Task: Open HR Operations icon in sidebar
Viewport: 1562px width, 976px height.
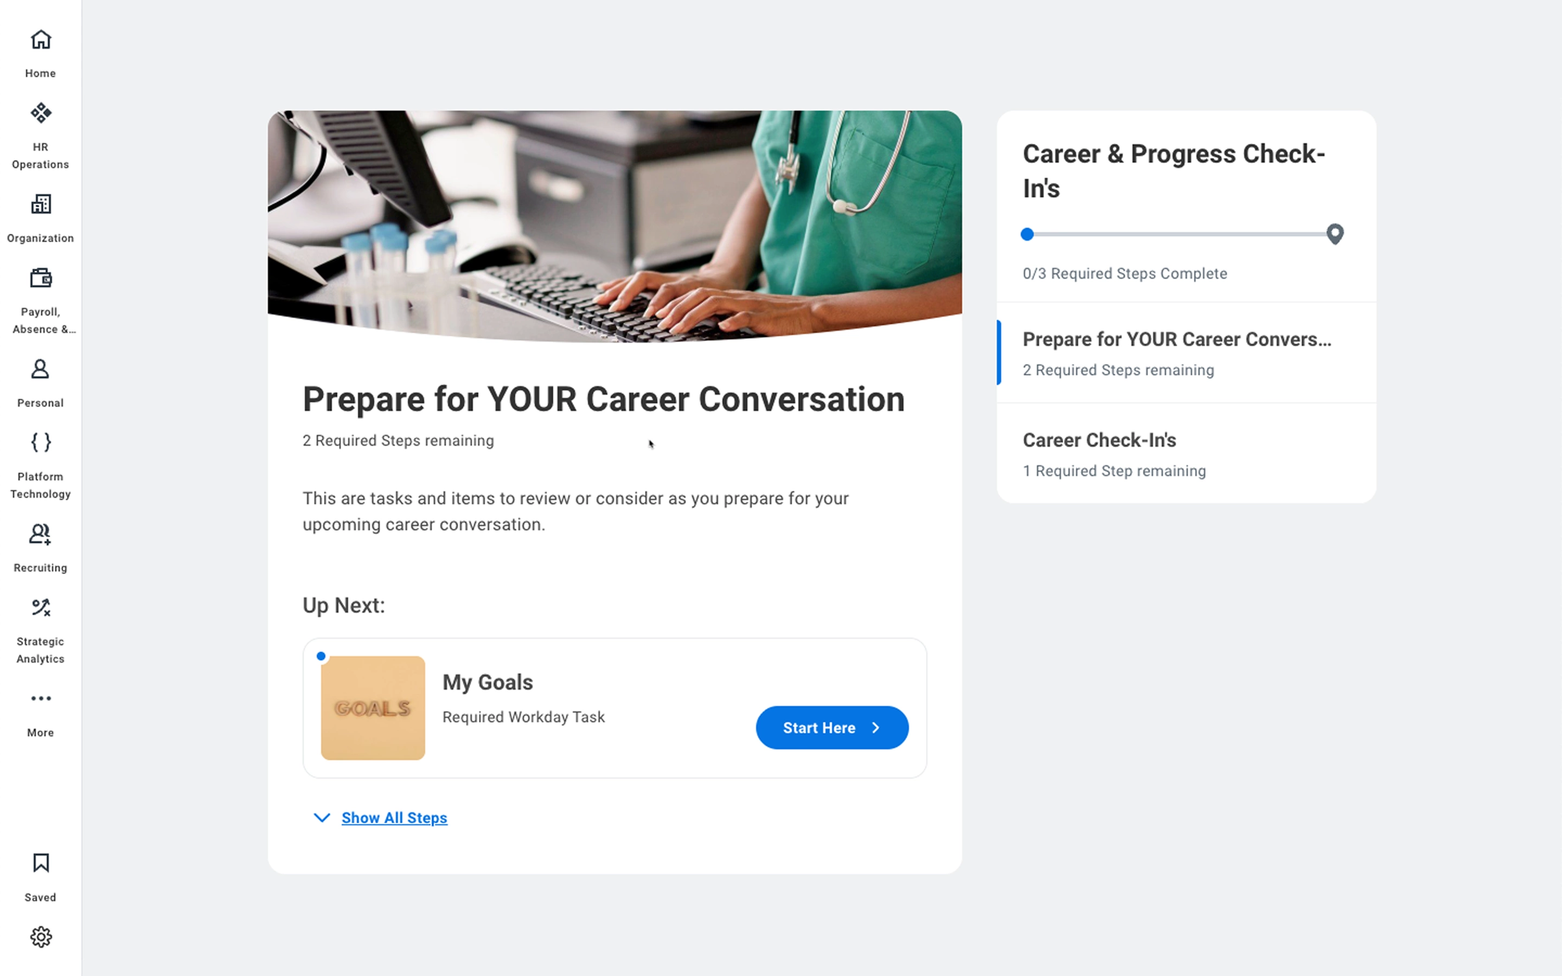Action: (41, 113)
